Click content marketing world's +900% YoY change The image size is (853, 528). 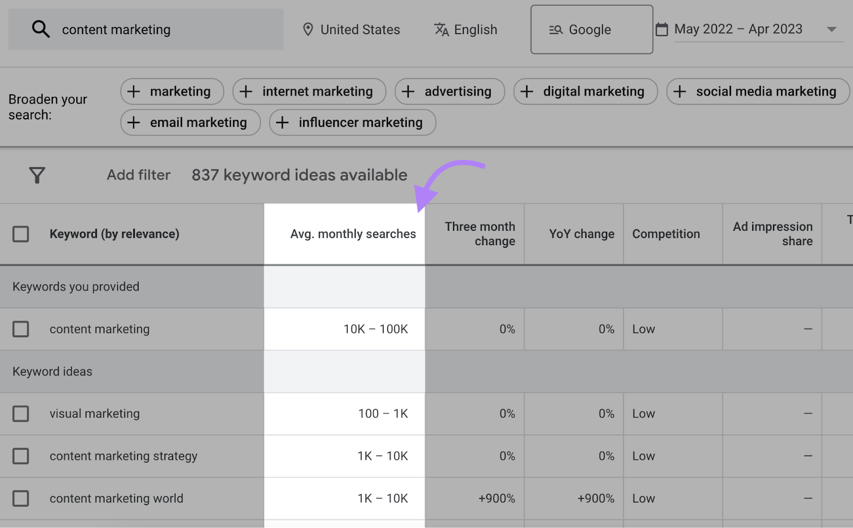(x=596, y=498)
